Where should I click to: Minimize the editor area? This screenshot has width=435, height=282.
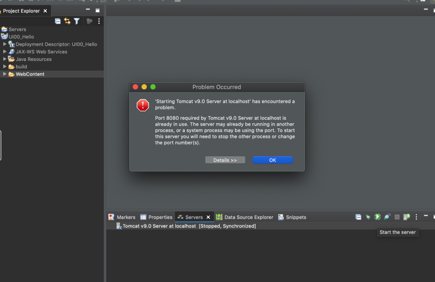pos(426,9)
